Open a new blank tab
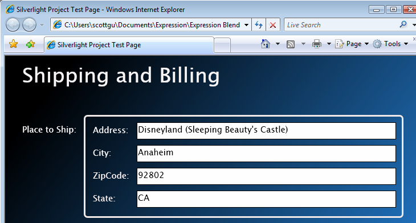The image size is (416, 223). 222,45
